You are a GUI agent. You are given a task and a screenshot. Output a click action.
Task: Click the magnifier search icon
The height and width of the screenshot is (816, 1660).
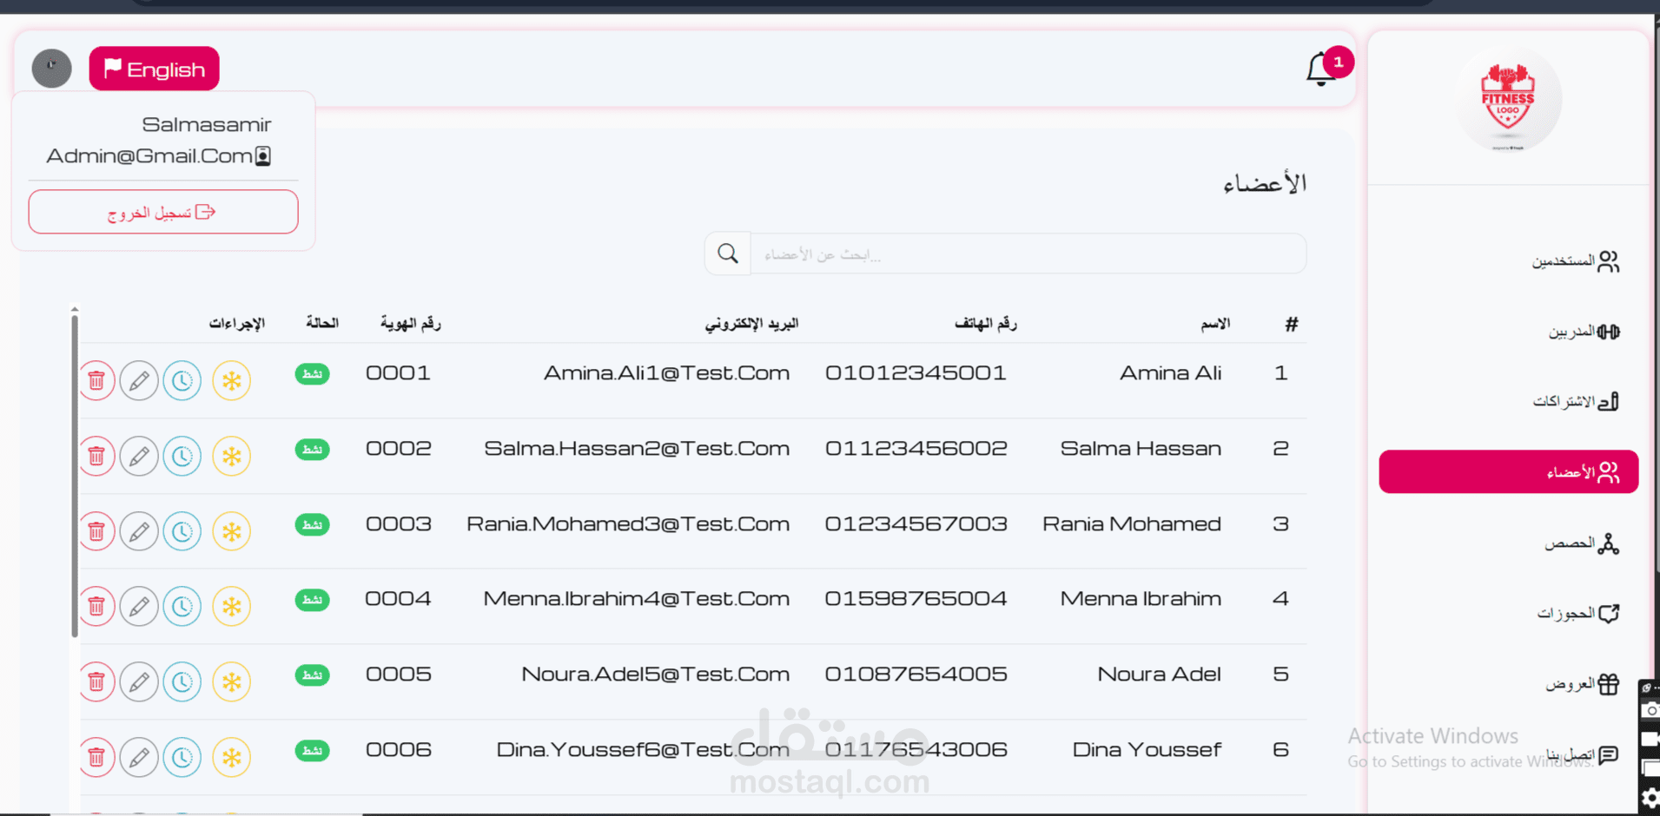pos(728,253)
